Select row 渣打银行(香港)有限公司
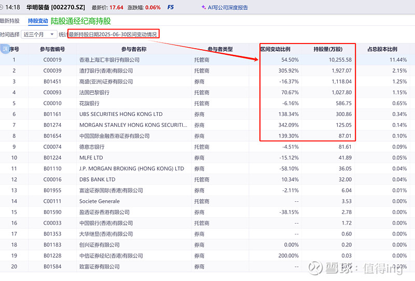Screen dimensions: 415x281 pyautogui.click(x=208, y=70)
